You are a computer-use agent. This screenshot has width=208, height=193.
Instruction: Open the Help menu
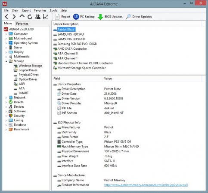coord(64,10)
